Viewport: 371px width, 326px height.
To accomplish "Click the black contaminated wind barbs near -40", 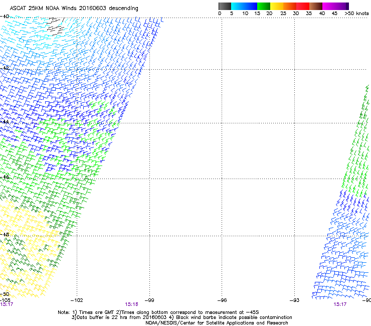I will pos(56,27).
